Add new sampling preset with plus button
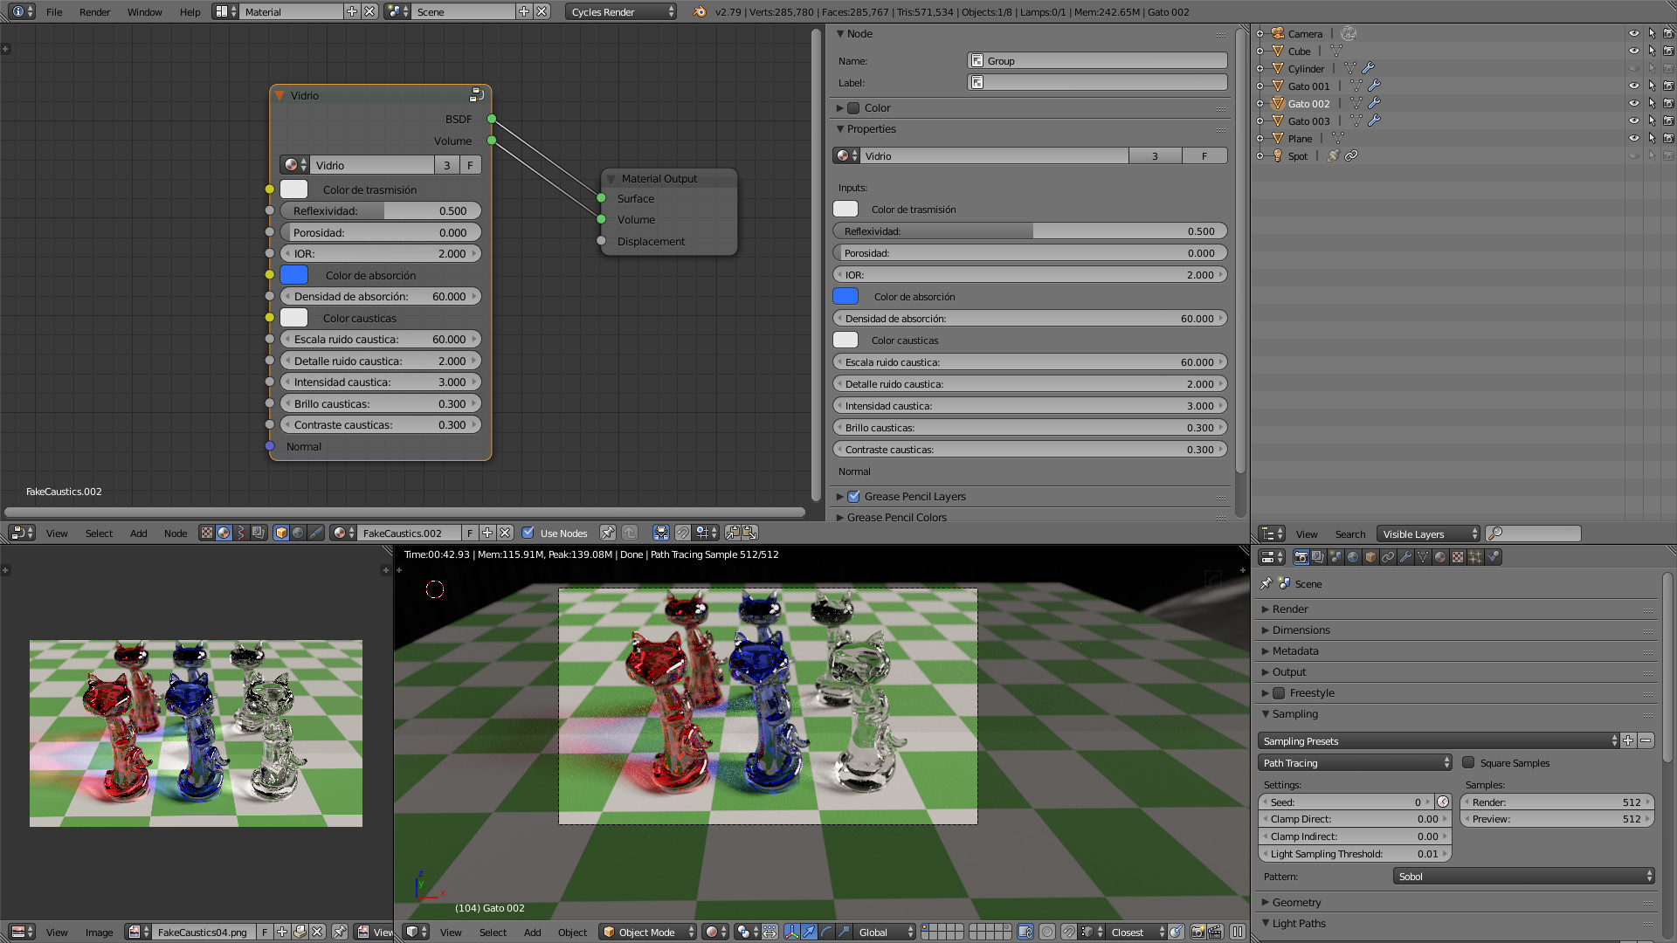The width and height of the screenshot is (1677, 943). coord(1628,740)
